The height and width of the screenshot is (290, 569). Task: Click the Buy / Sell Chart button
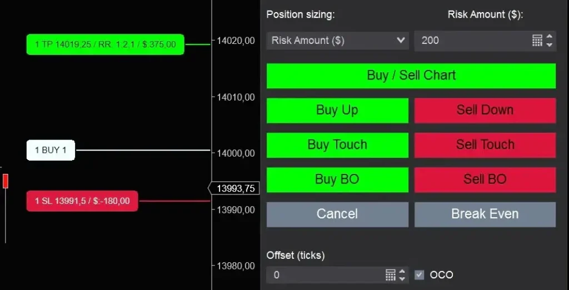coord(411,76)
